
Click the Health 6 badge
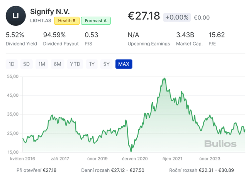[66, 20]
